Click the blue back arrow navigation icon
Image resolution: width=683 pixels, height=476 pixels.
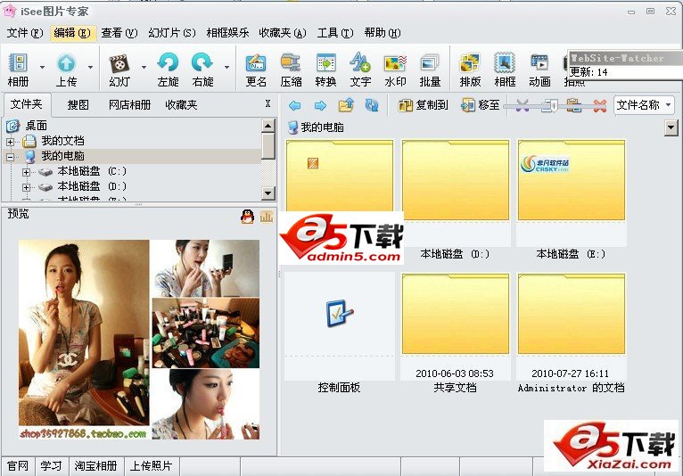click(295, 105)
